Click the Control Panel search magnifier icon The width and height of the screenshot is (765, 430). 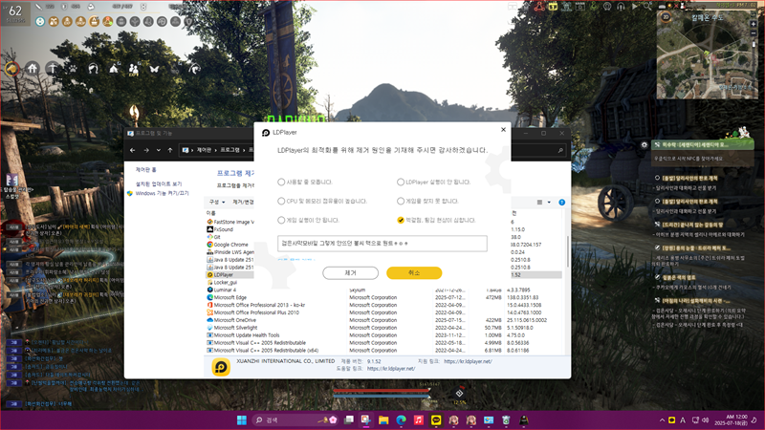click(560, 150)
